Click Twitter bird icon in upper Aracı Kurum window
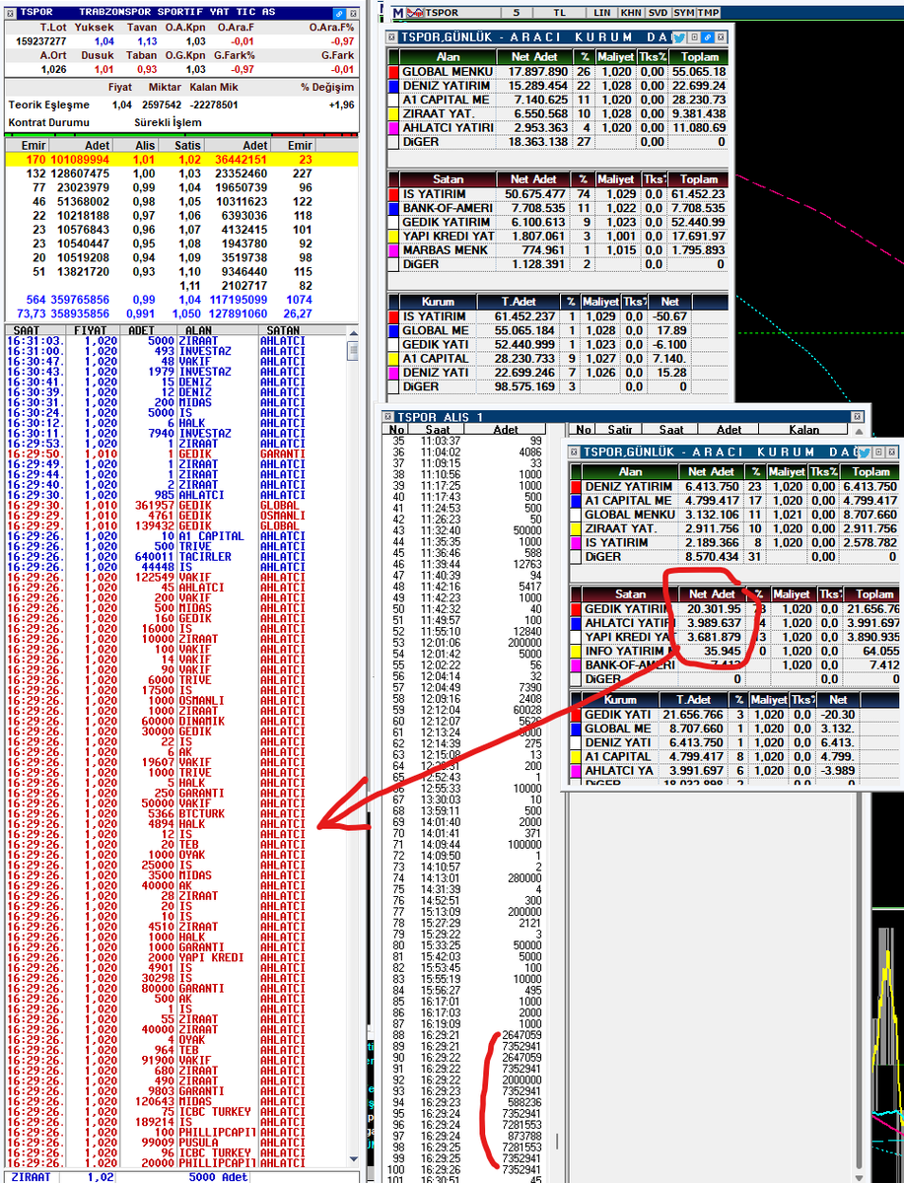The height and width of the screenshot is (1183, 904). point(679,37)
